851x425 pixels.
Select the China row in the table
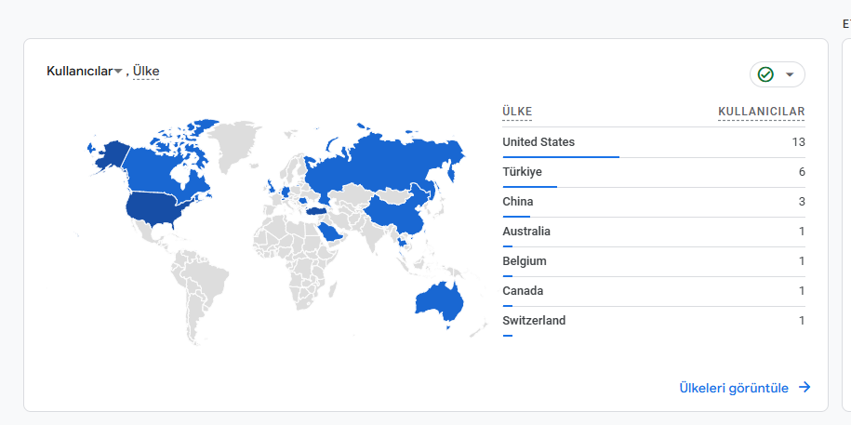click(654, 203)
